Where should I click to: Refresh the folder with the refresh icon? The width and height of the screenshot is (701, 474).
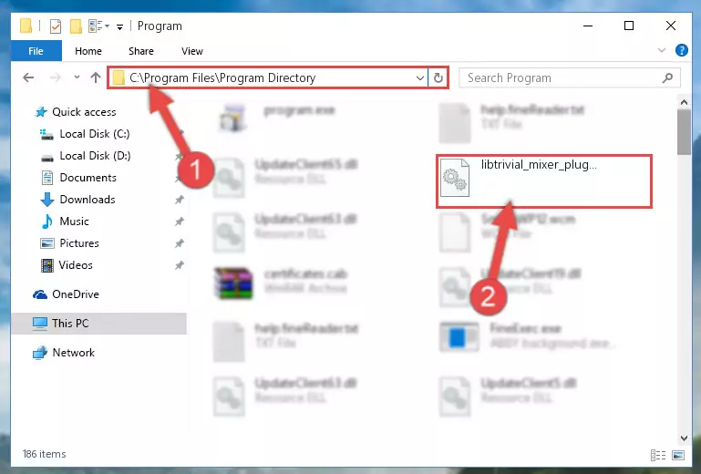click(x=438, y=77)
